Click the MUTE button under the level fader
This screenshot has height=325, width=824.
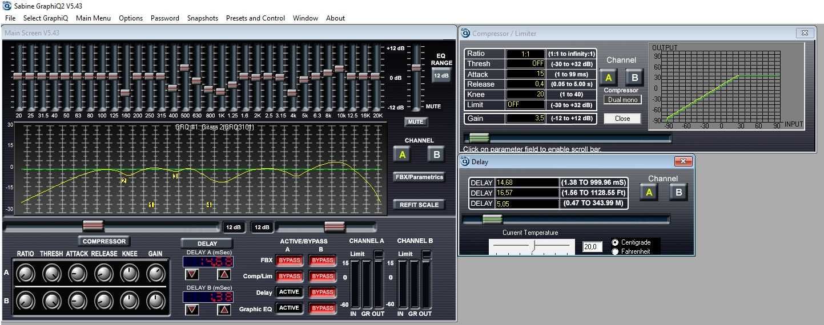tap(416, 121)
